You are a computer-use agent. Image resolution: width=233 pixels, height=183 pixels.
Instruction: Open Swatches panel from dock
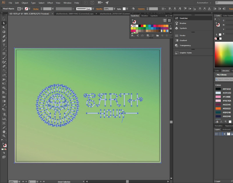coord(193,18)
